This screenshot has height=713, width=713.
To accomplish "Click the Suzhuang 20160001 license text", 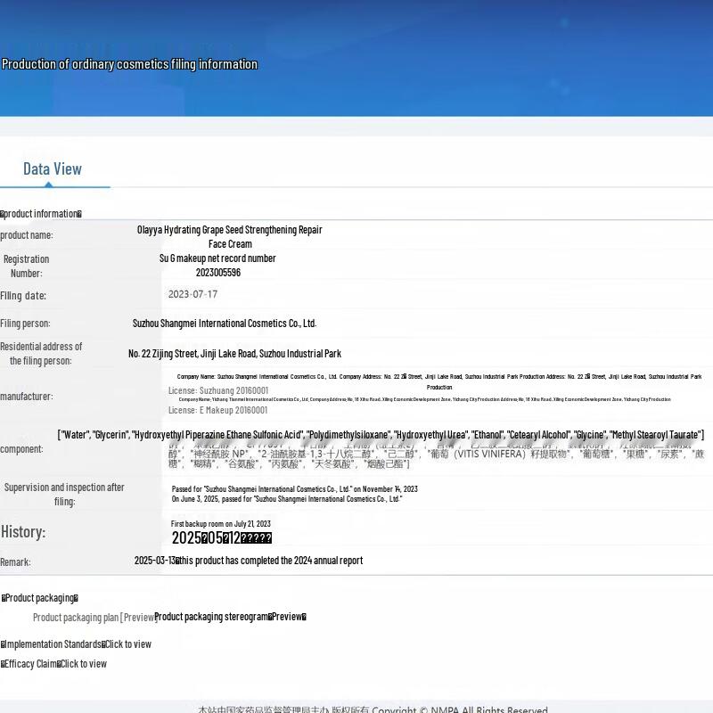I will coord(217,390).
